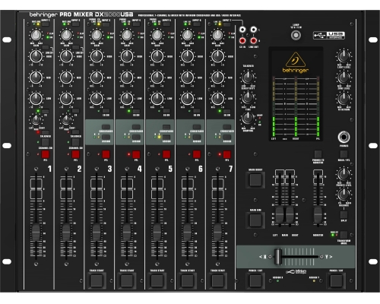Click the Zone Level knob

point(344,78)
